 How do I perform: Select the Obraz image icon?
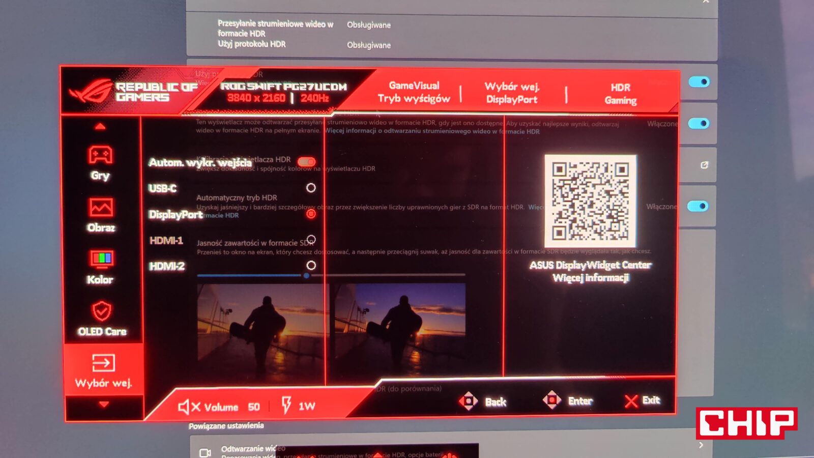tap(101, 208)
